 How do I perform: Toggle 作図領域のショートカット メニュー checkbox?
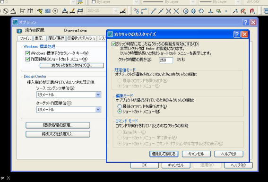coord(27,59)
